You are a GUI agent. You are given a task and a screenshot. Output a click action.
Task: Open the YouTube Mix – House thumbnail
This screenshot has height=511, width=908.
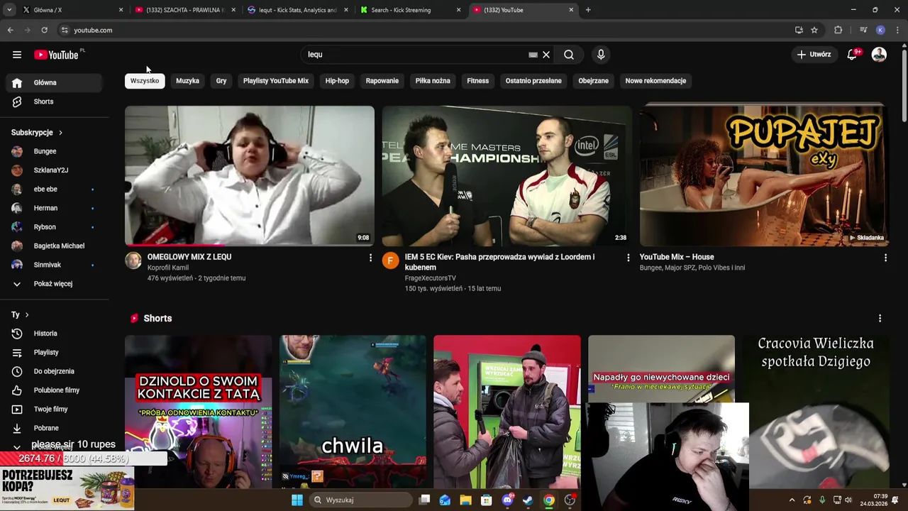point(764,175)
